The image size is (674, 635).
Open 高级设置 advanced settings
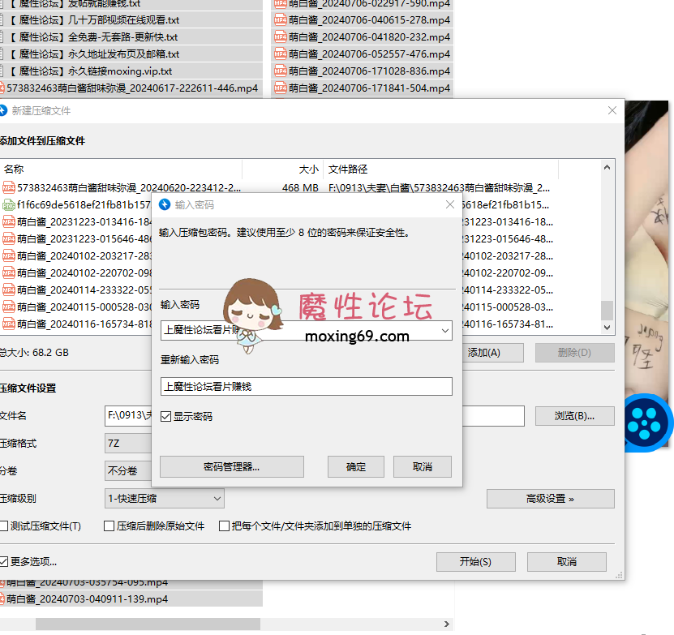[x=550, y=499]
